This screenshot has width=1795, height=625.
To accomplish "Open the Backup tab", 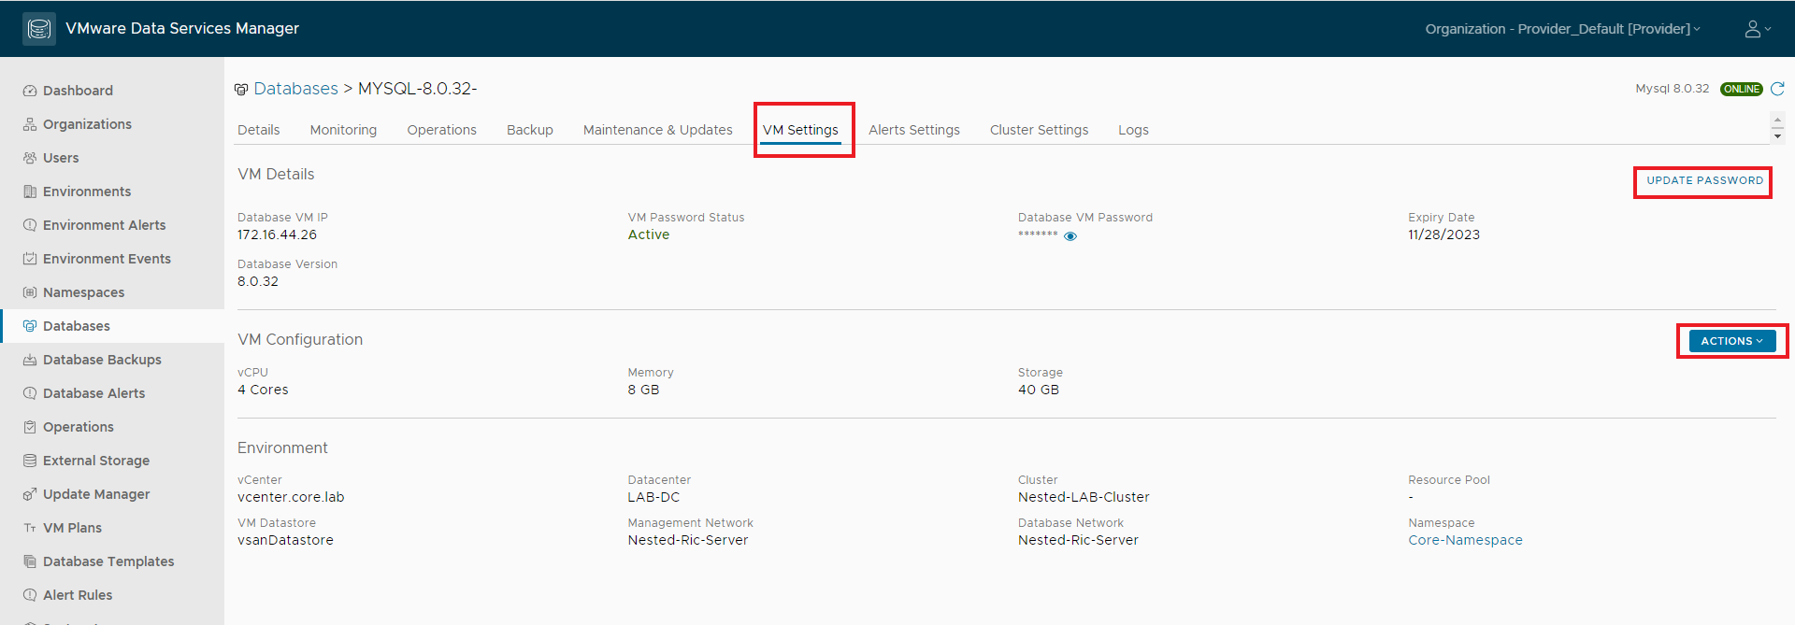I will 530,130.
